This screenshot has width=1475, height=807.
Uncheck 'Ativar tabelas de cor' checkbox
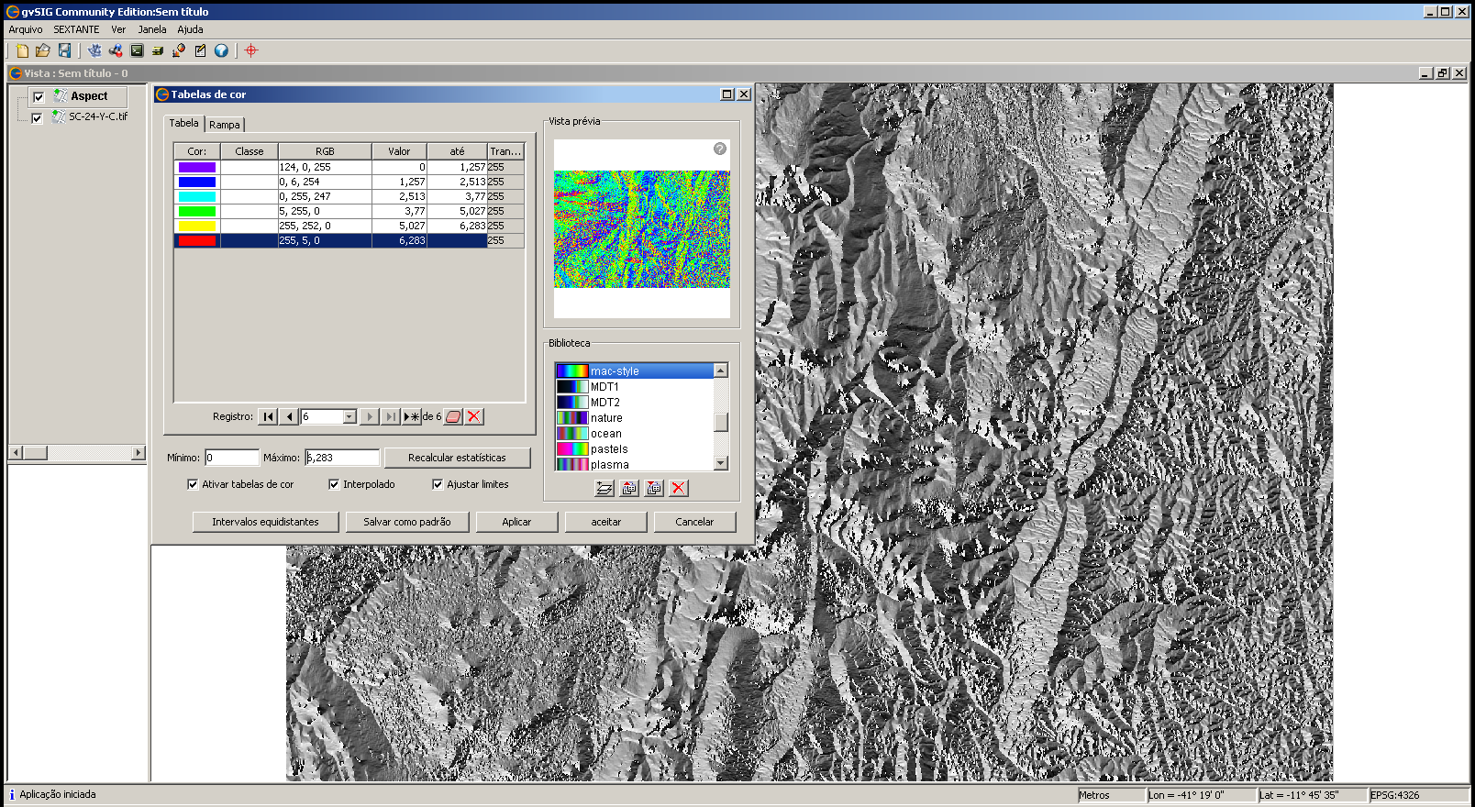click(193, 484)
